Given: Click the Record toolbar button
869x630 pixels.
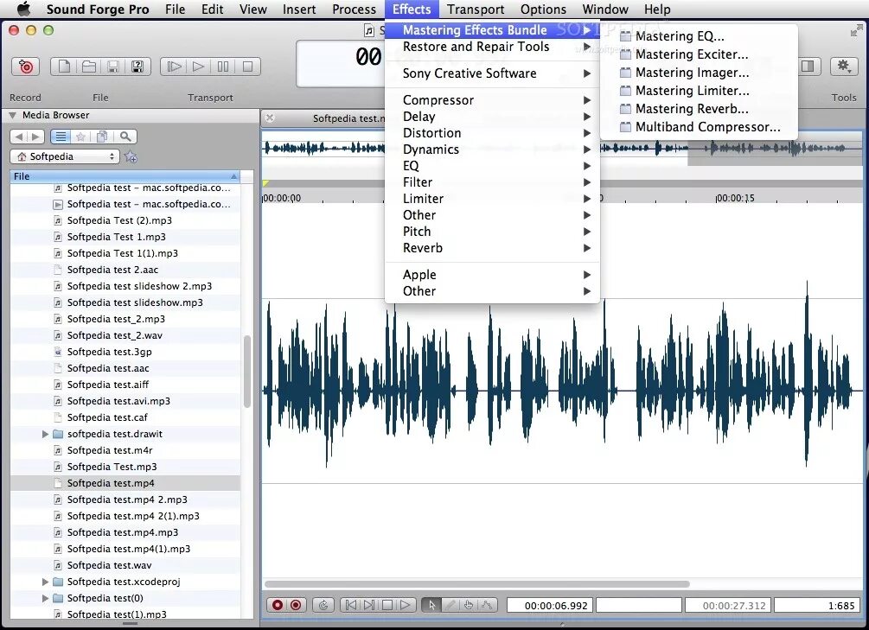Looking at the screenshot, I should (x=25, y=67).
